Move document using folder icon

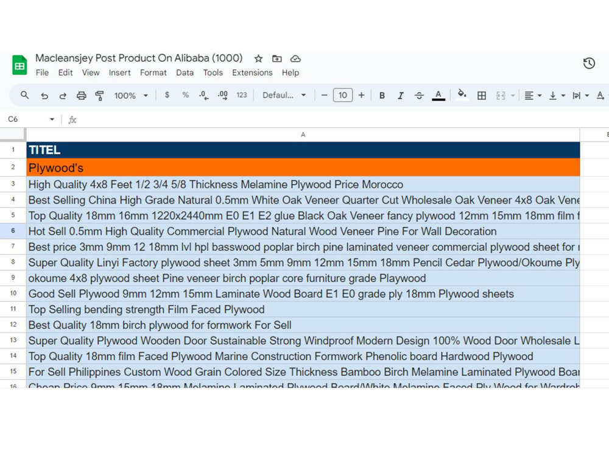[x=277, y=58]
